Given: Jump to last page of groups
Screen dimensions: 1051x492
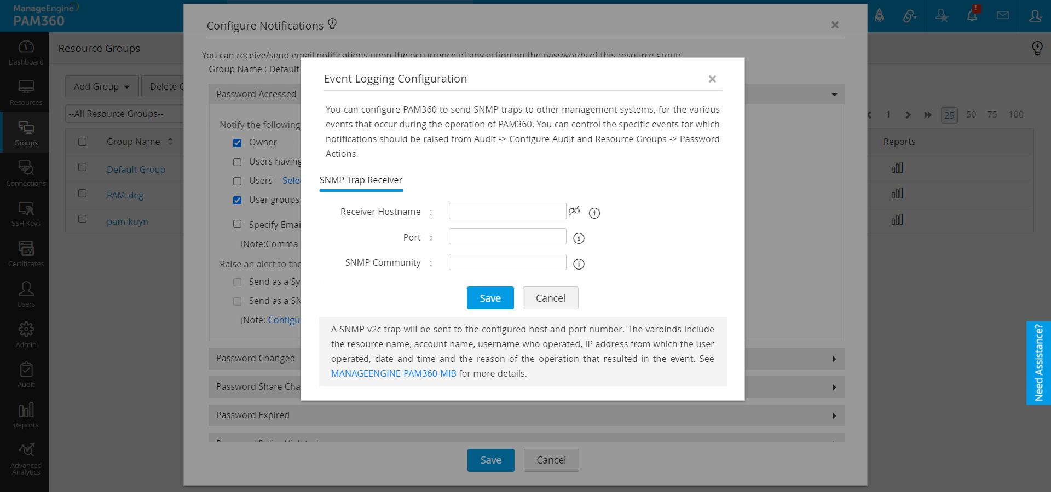Looking at the screenshot, I should (x=928, y=115).
